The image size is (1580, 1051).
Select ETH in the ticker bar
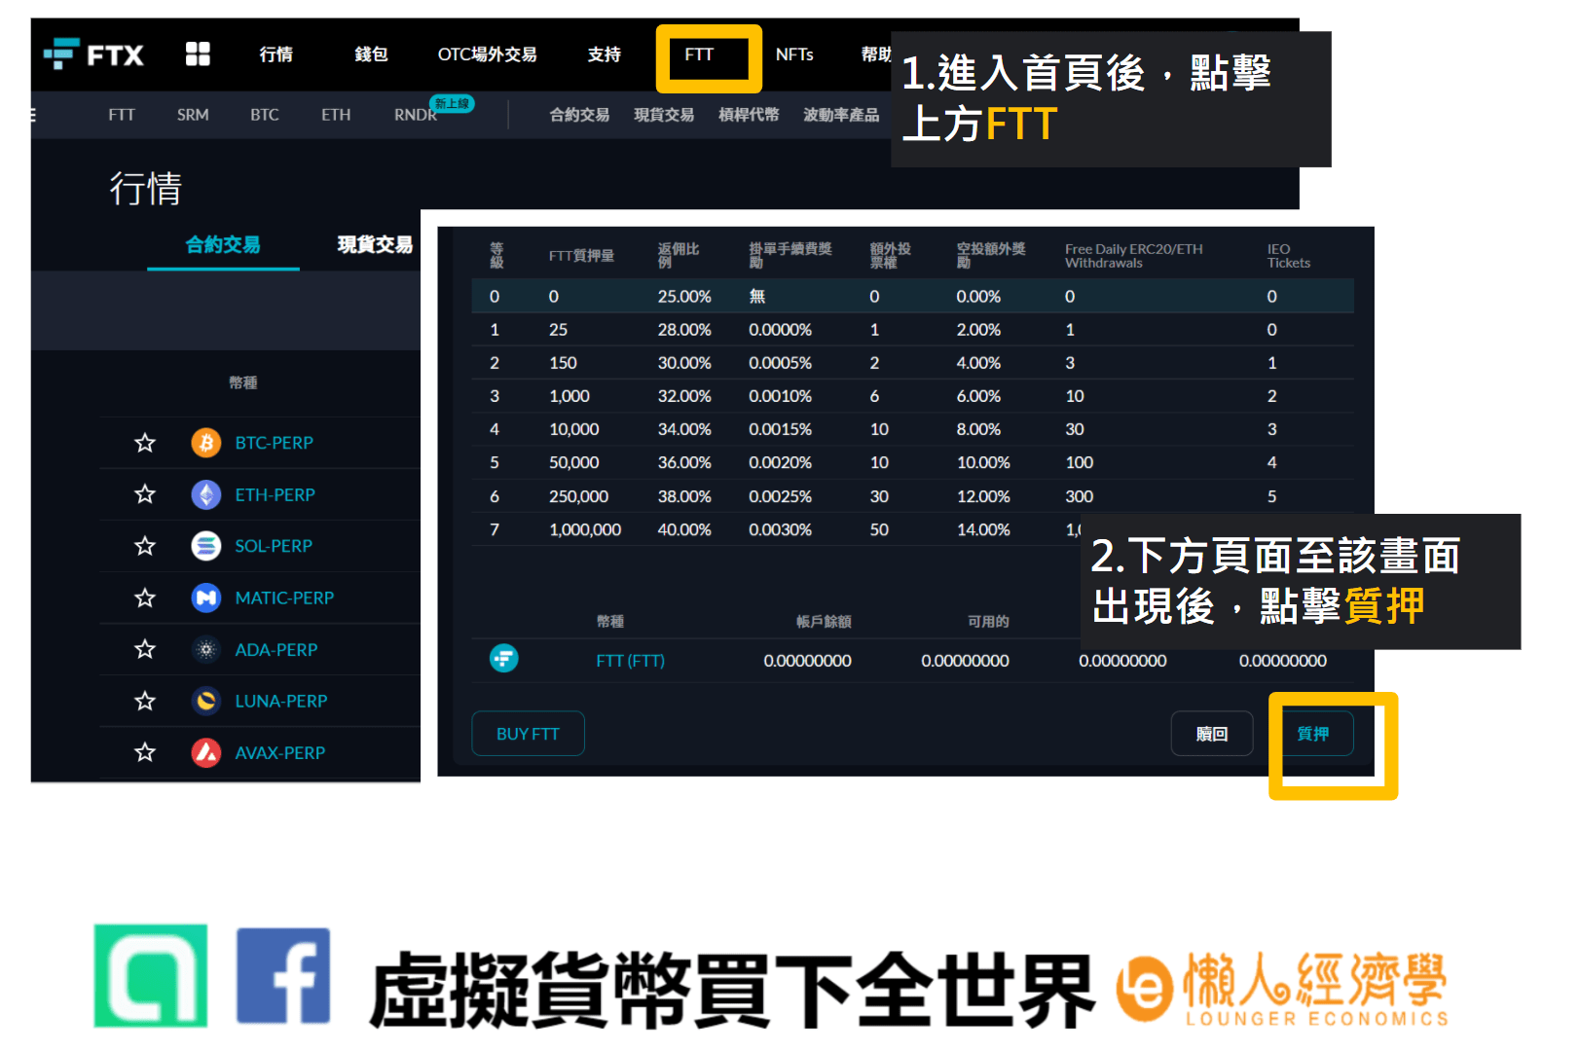click(x=336, y=115)
